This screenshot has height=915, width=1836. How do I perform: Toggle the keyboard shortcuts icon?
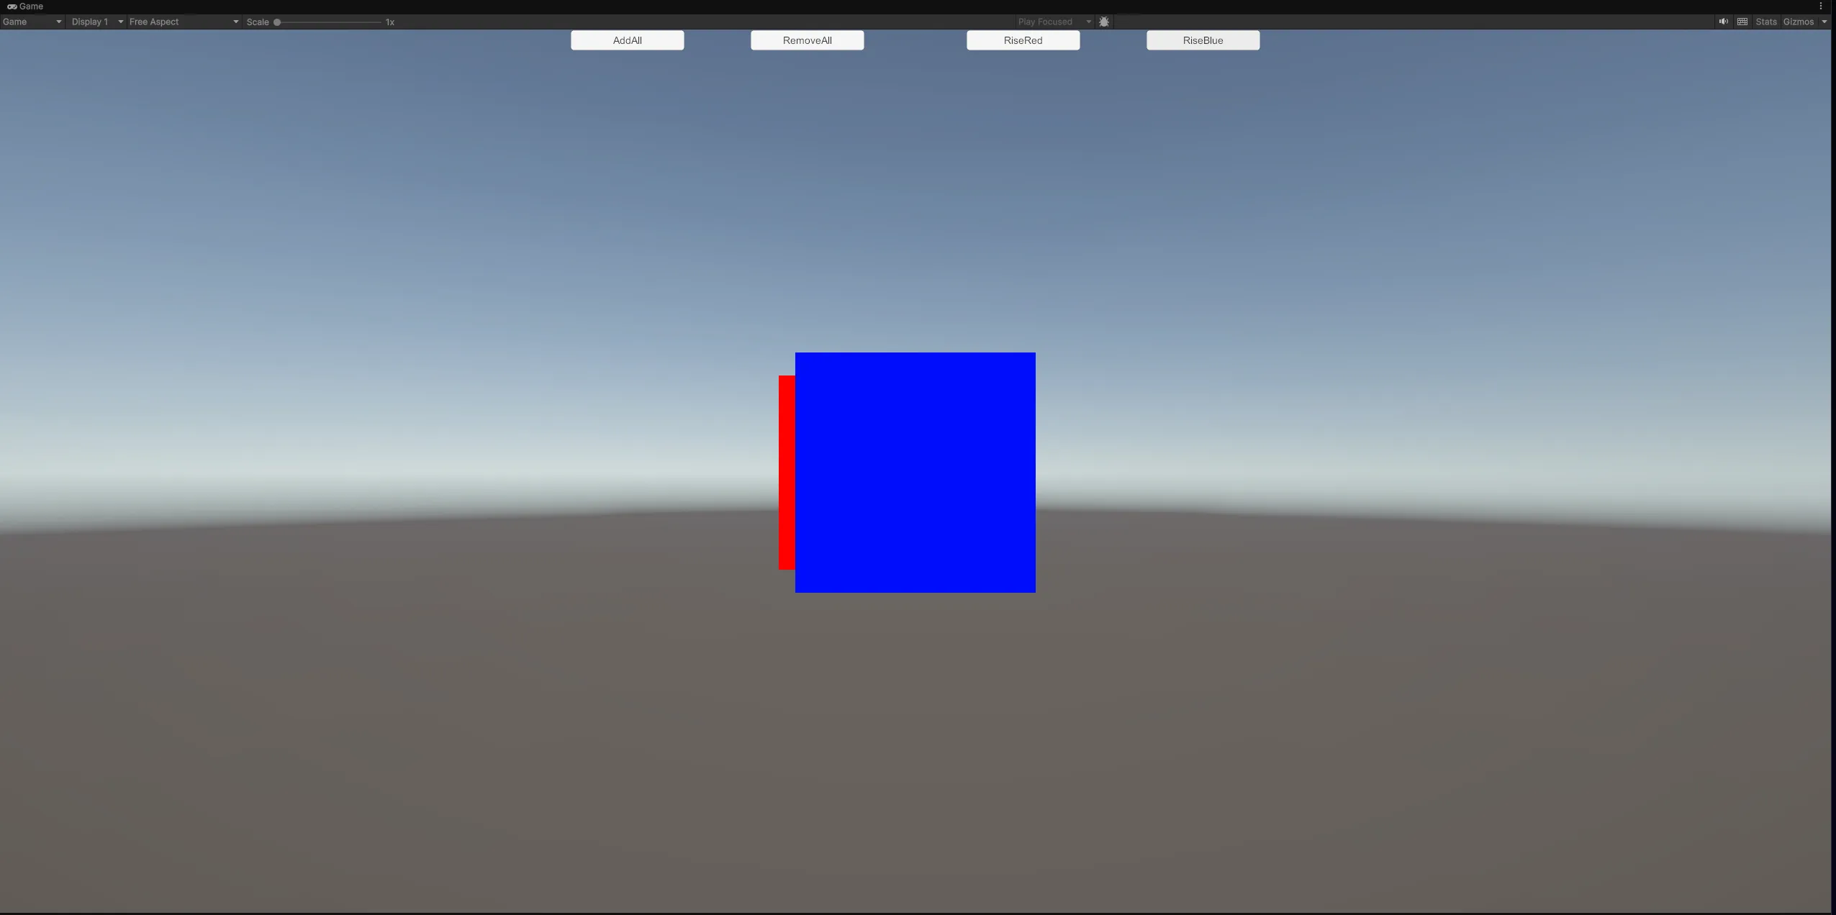(x=1742, y=22)
